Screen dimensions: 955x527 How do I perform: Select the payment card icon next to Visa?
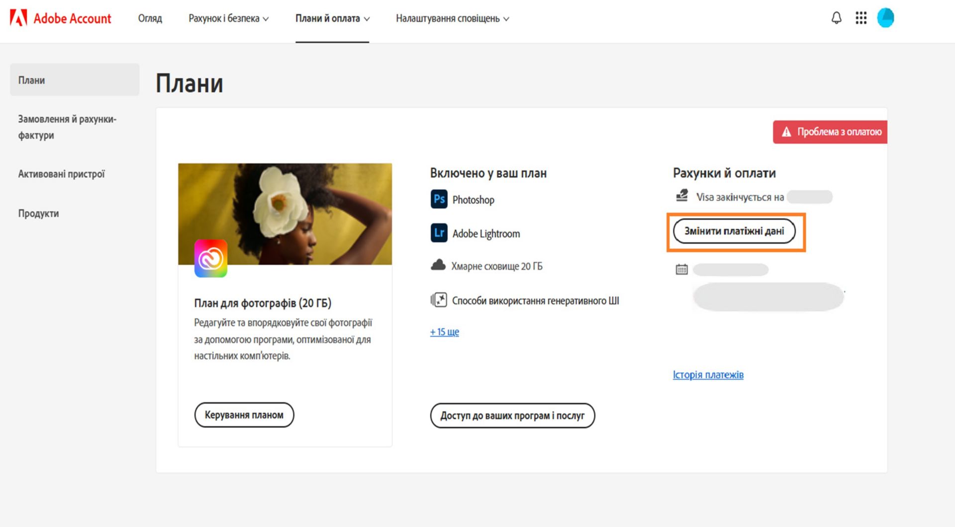click(x=682, y=196)
